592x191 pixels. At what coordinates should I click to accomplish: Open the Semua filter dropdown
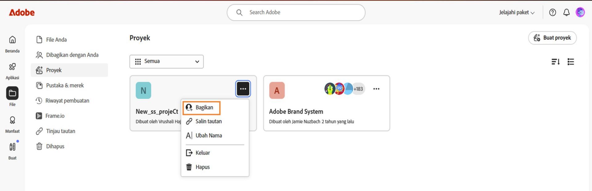[166, 62]
